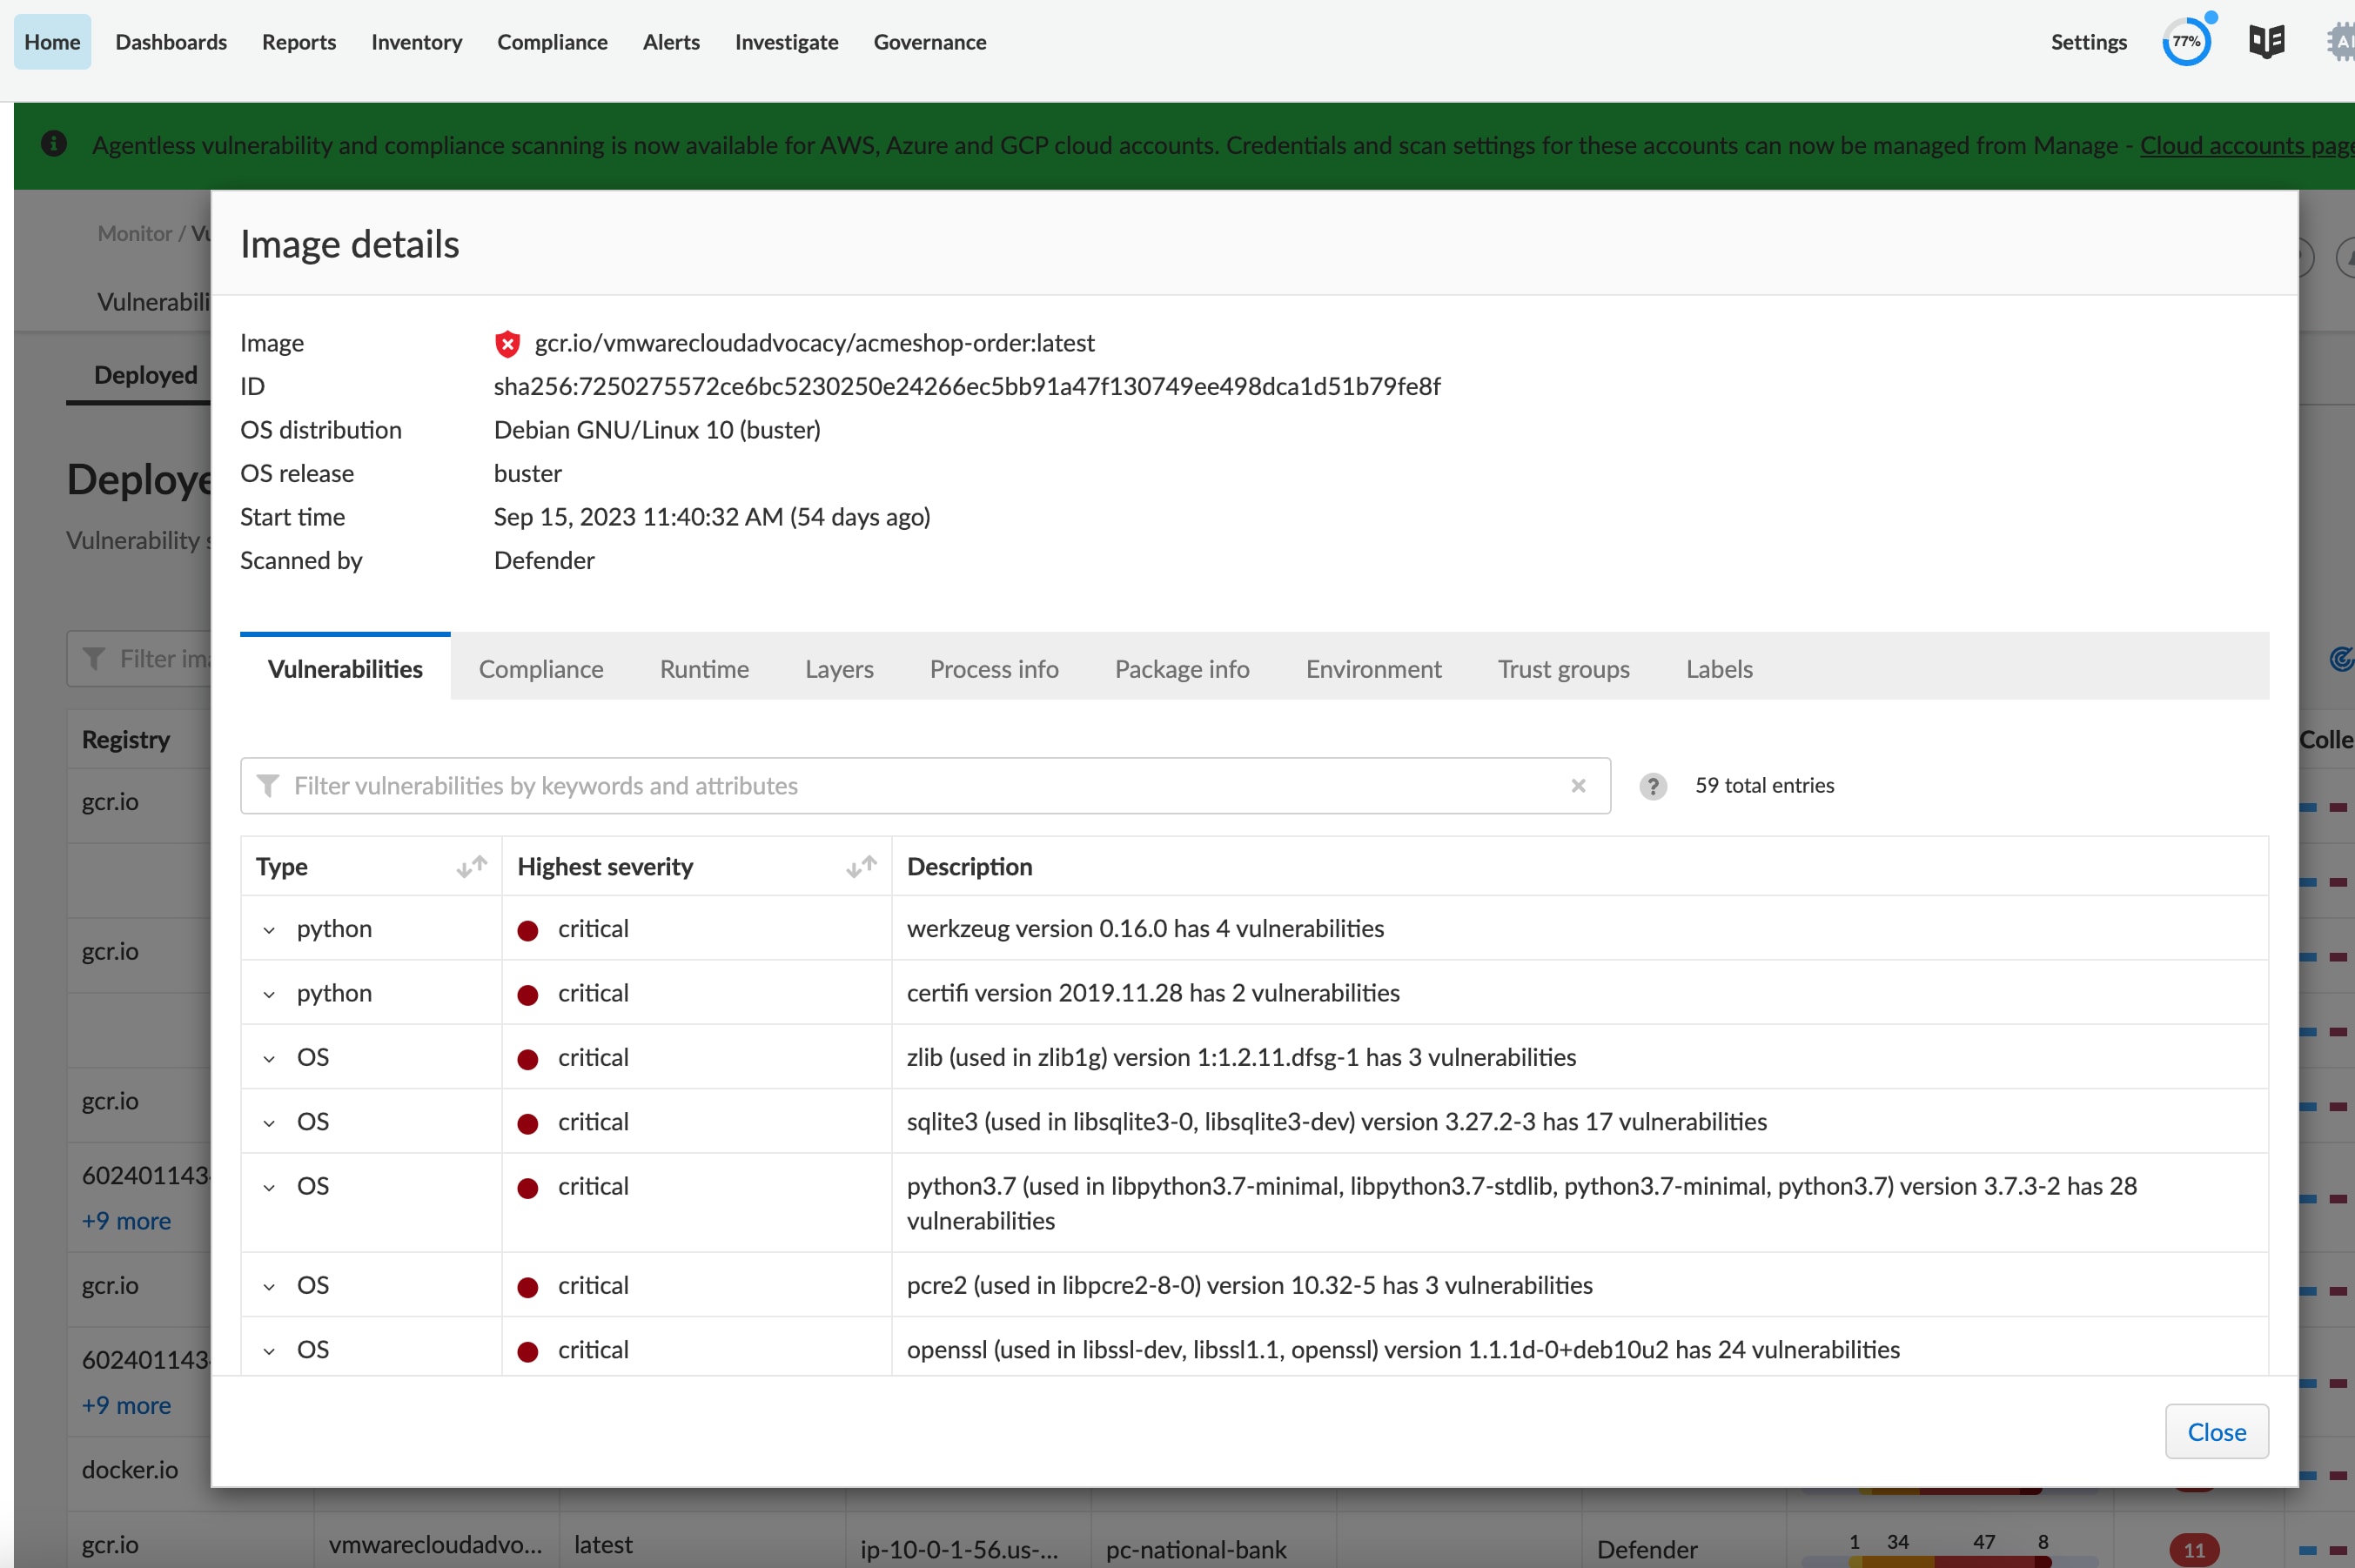Viewport: 2355px width, 1568px height.
Task: Expand the certifi python vulnerability row
Action: 269,994
